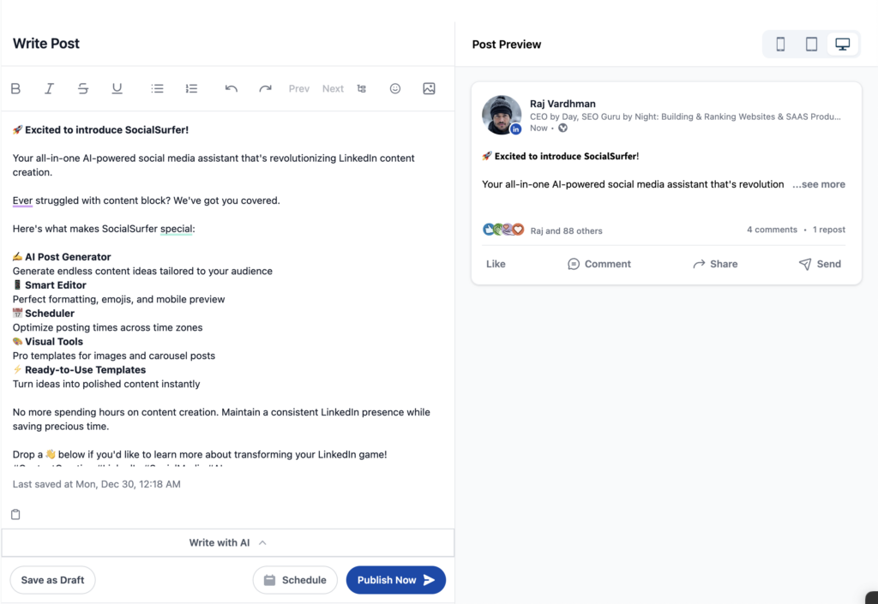Apply strikethrough formatting
The image size is (878, 604).
tap(82, 88)
